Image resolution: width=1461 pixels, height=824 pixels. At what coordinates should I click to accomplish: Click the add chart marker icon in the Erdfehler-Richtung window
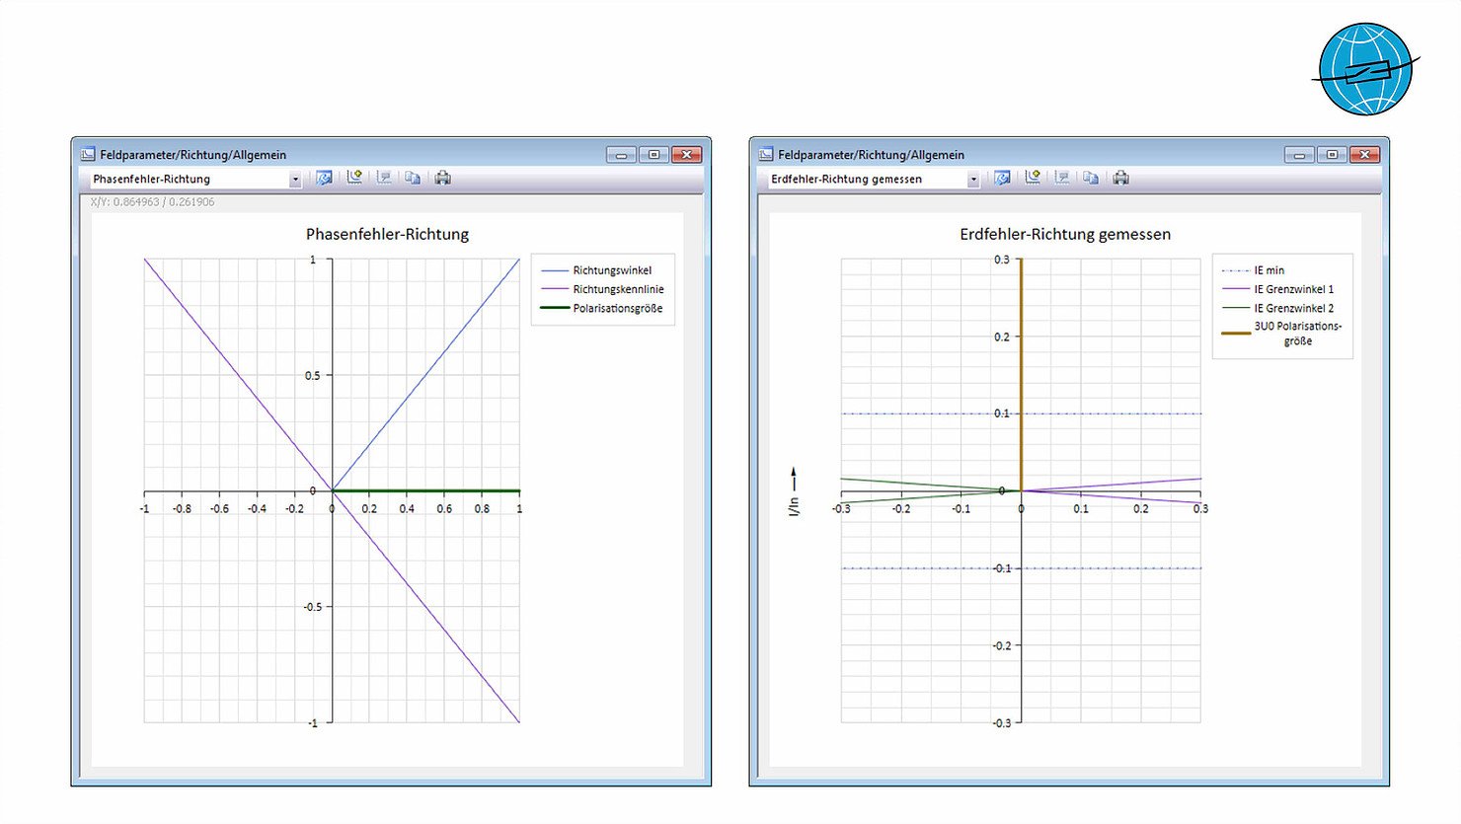pos(1032,178)
